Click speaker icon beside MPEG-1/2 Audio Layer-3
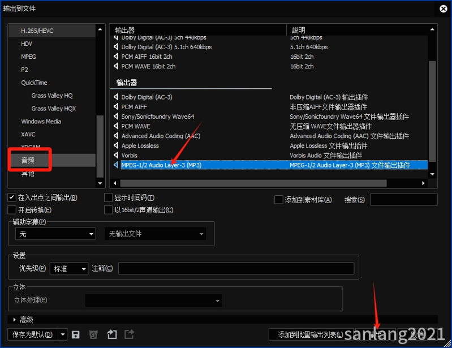 click(116, 165)
